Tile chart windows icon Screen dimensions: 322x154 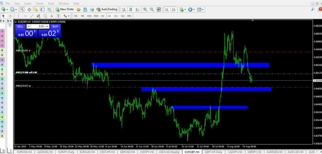pyautogui.click(x=158, y=9)
